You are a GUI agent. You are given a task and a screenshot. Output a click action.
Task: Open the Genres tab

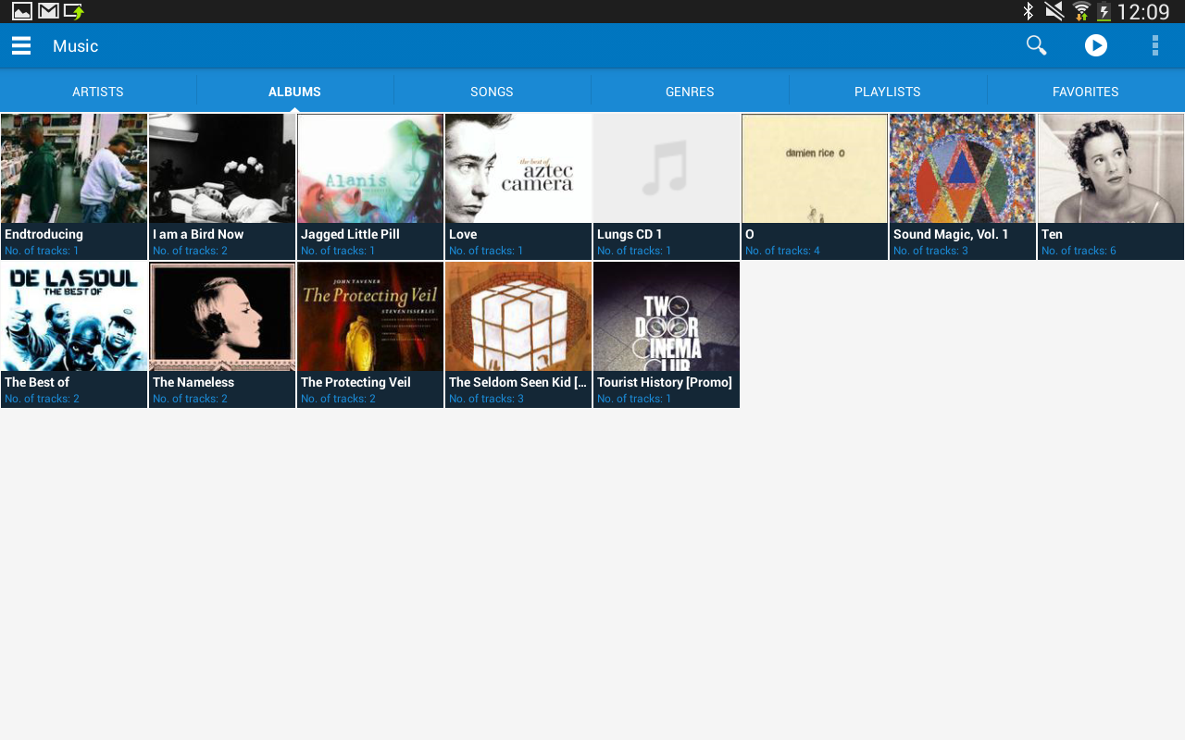(x=690, y=92)
